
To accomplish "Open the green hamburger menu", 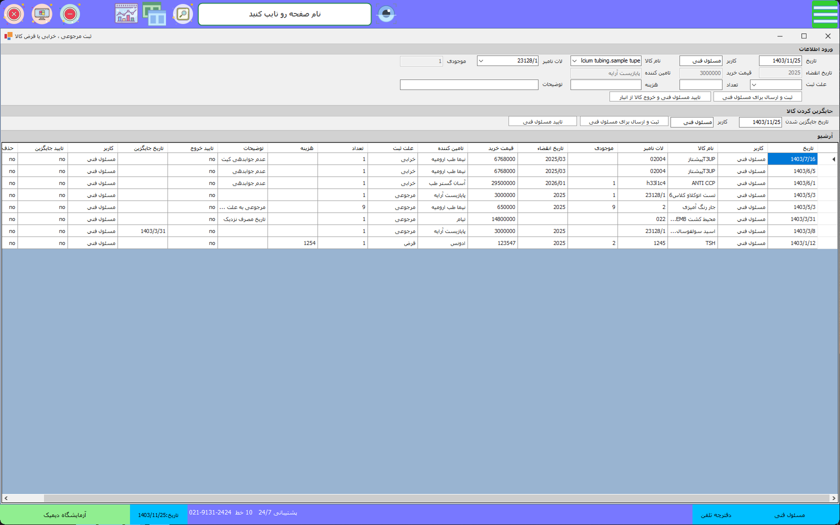I will tap(825, 14).
